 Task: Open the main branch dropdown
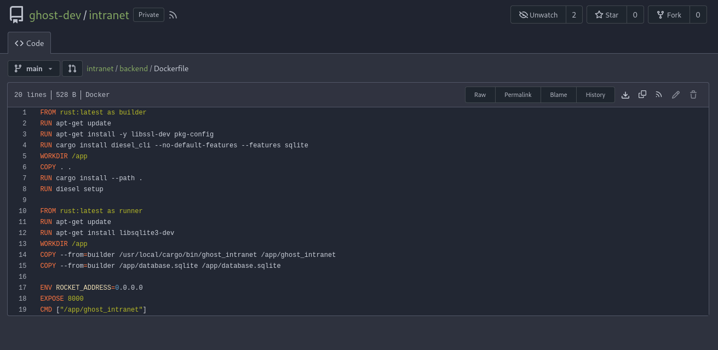tap(34, 68)
